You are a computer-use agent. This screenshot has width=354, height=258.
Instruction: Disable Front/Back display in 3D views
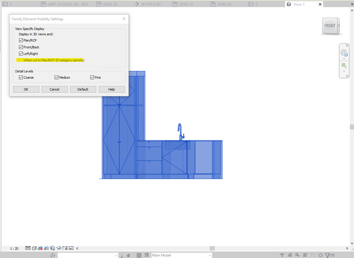click(x=21, y=47)
